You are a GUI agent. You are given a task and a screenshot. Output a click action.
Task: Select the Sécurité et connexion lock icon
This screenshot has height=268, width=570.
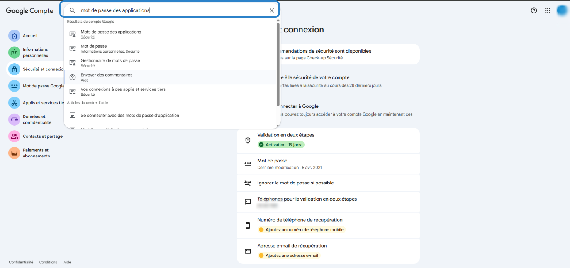14,69
